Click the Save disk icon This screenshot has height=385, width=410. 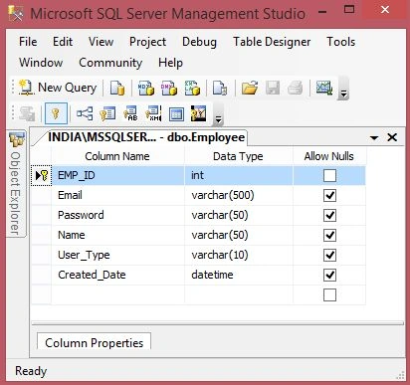pos(273,88)
